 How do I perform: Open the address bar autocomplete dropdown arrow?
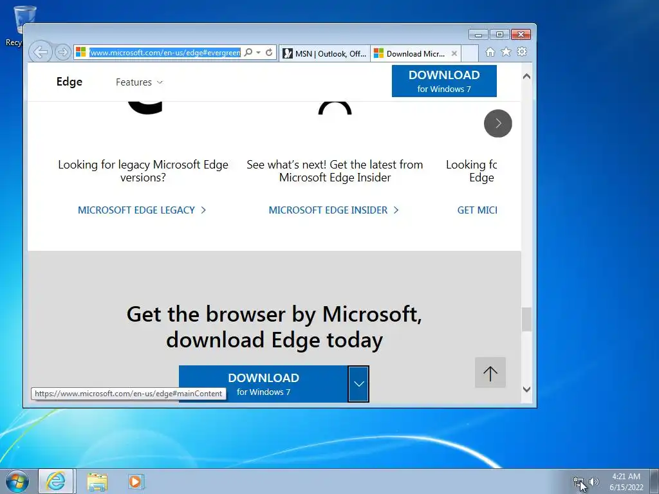(x=259, y=53)
